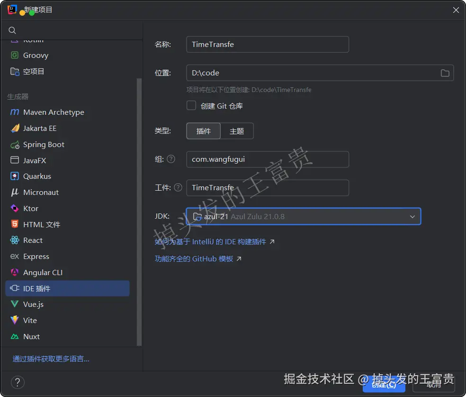Image resolution: width=466 pixels, height=397 pixels.
Task: Select 主题 project type
Action: coord(237,131)
